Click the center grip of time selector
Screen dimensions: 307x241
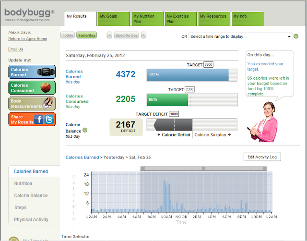click(x=203, y=168)
